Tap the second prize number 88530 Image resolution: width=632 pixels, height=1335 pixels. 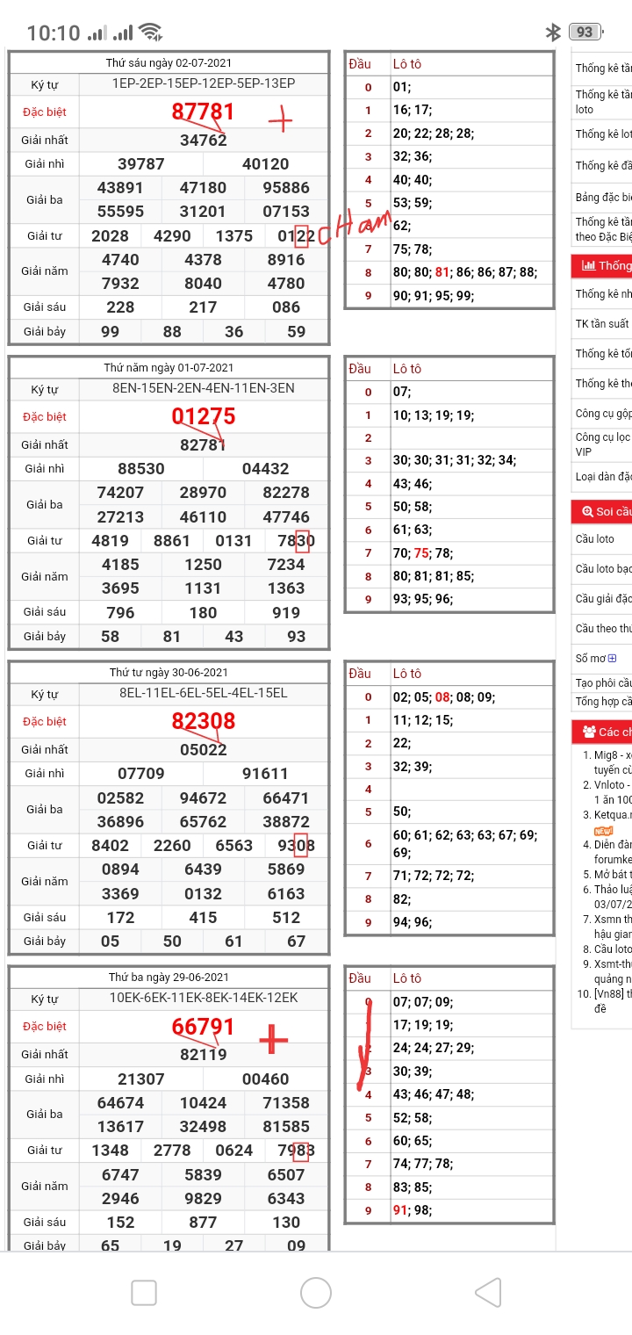coord(141,468)
